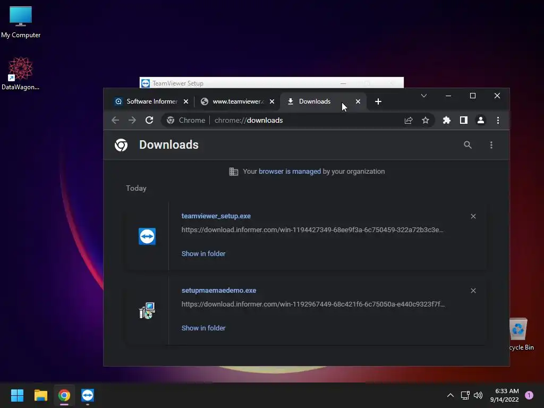This screenshot has height=408, width=544.
Task: Select the My Computer desktop icon
Action: pyautogui.click(x=21, y=22)
